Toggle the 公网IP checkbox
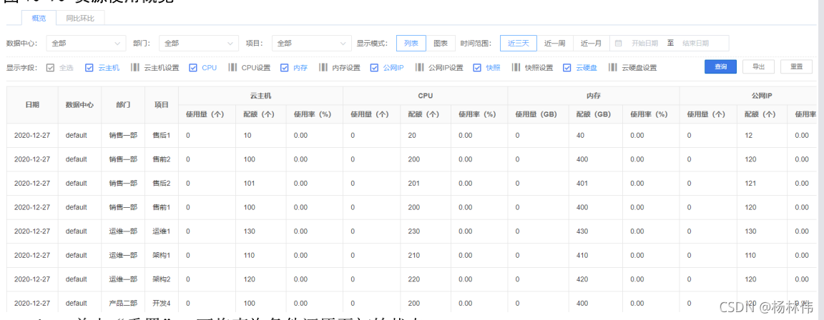 374,68
